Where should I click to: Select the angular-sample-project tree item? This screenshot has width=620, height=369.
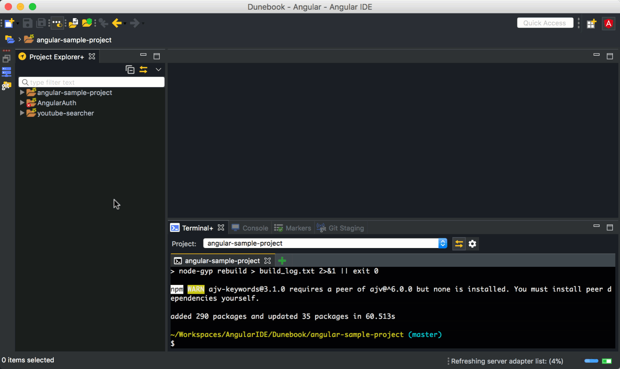[75, 93]
